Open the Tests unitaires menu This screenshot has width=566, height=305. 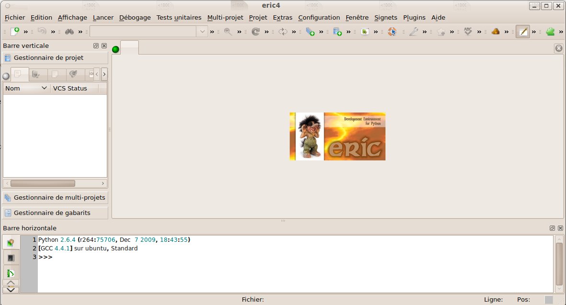pos(179,17)
